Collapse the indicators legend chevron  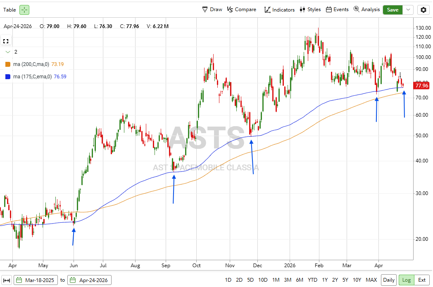[x=8, y=52]
